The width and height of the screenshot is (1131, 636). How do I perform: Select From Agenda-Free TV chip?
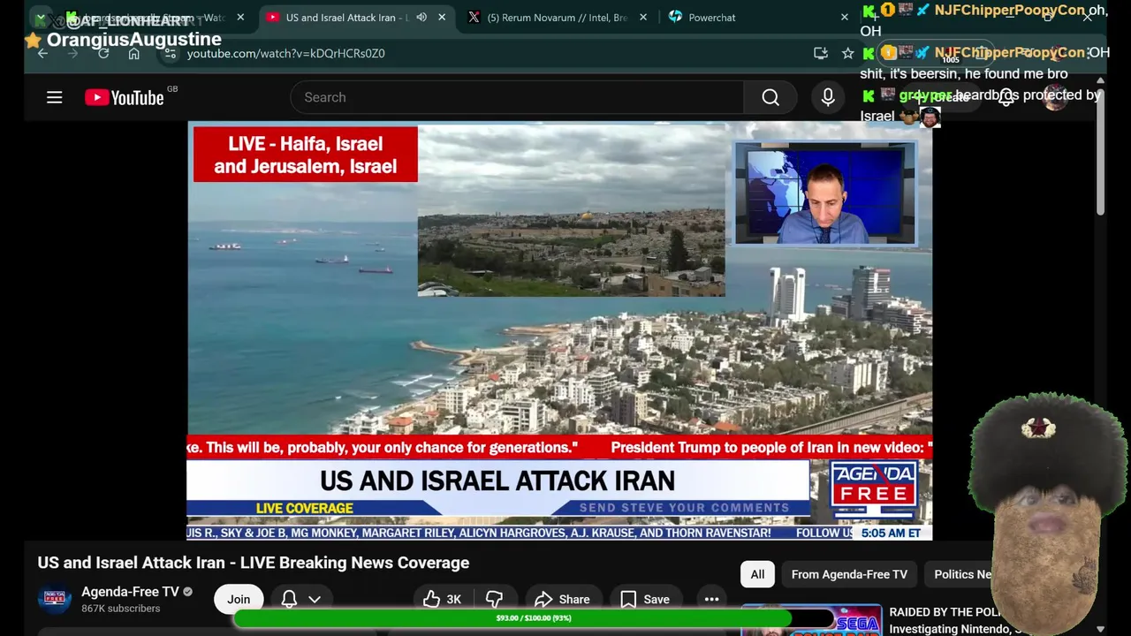pos(849,574)
